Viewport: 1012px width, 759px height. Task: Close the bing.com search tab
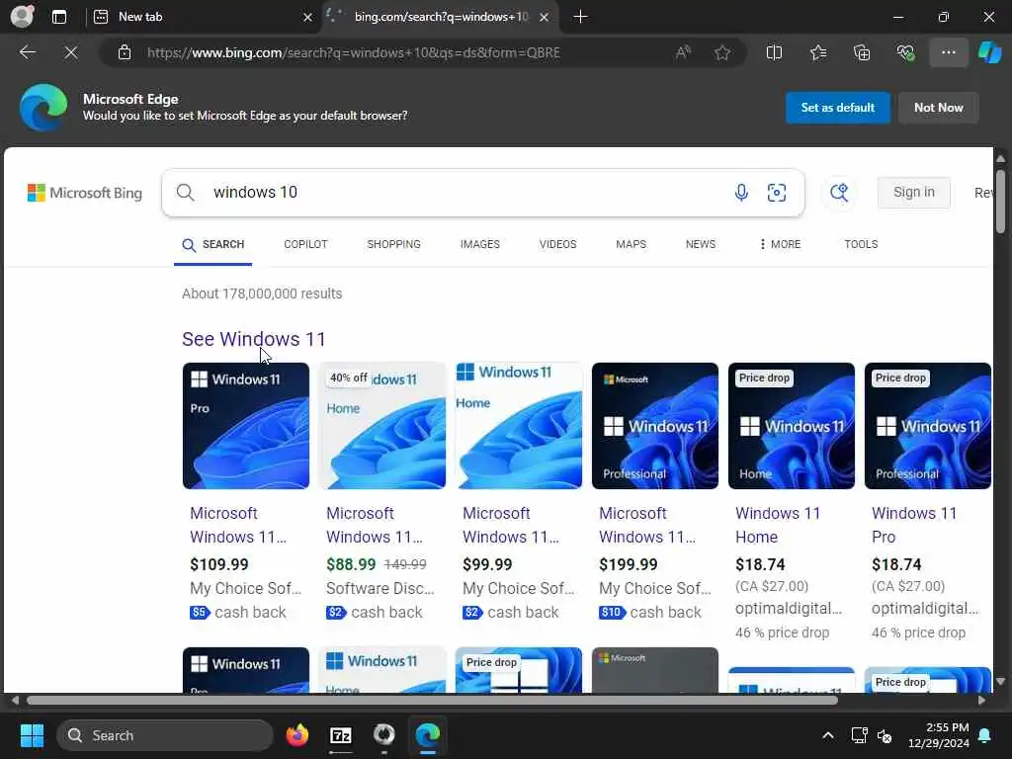(x=545, y=18)
